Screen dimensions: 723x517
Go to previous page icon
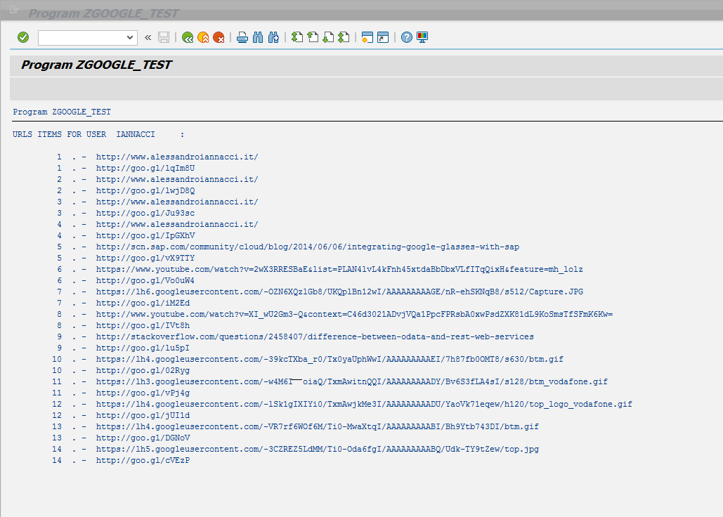[x=313, y=37]
